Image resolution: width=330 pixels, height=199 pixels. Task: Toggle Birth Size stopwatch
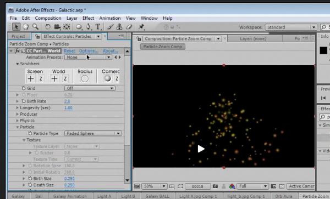[x=30, y=179]
